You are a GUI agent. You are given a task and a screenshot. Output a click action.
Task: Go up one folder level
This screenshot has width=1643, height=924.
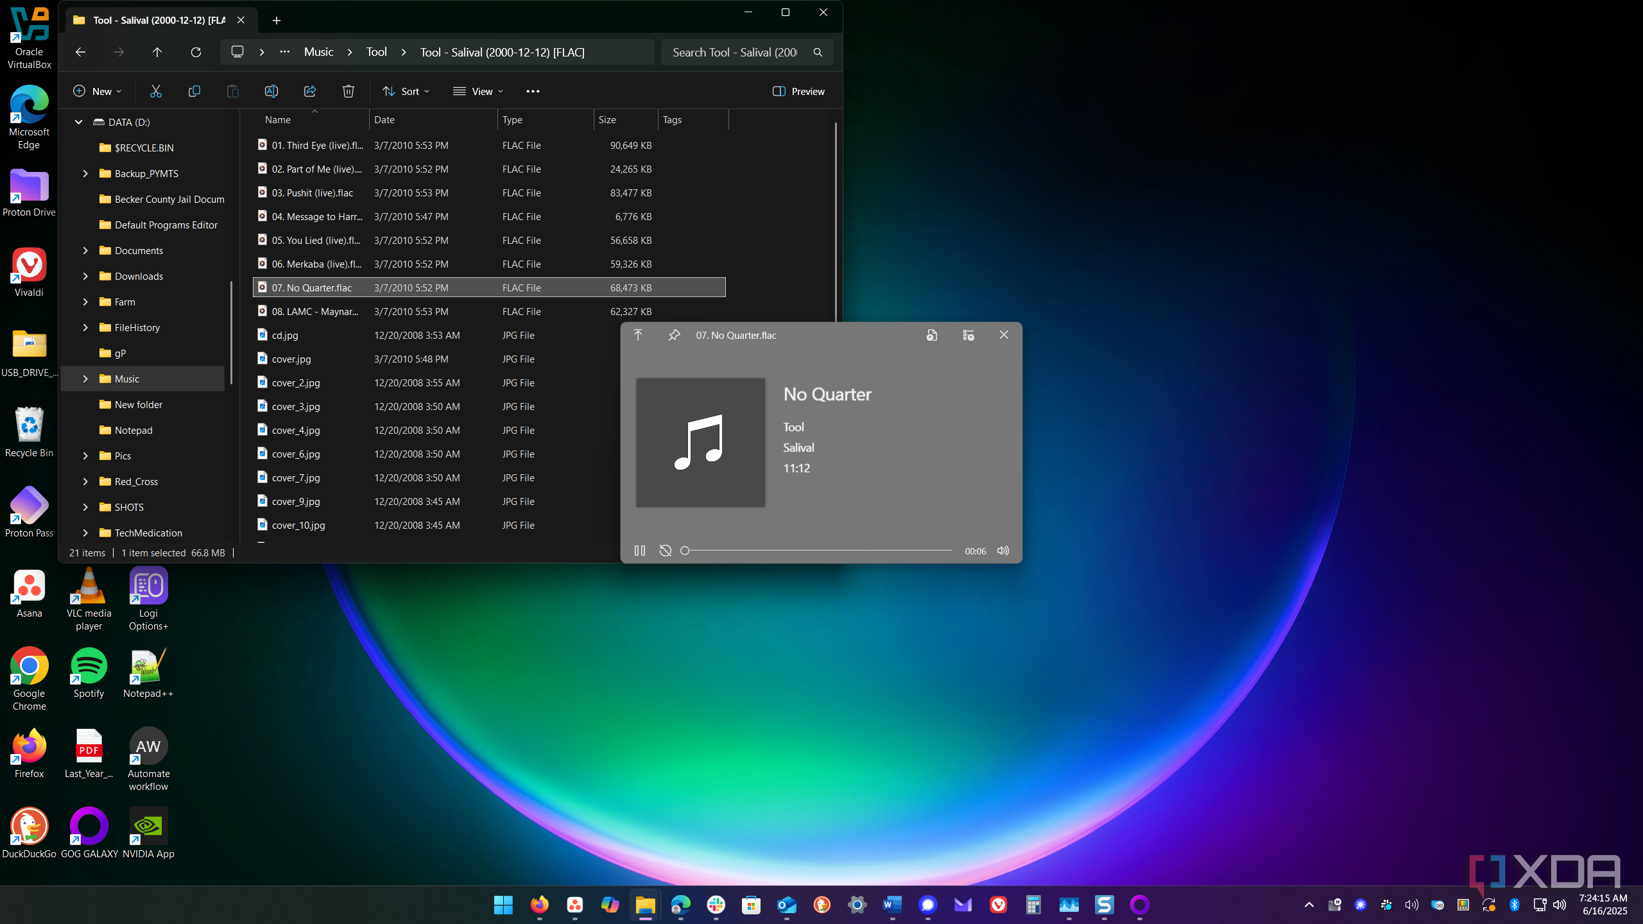[x=157, y=52]
